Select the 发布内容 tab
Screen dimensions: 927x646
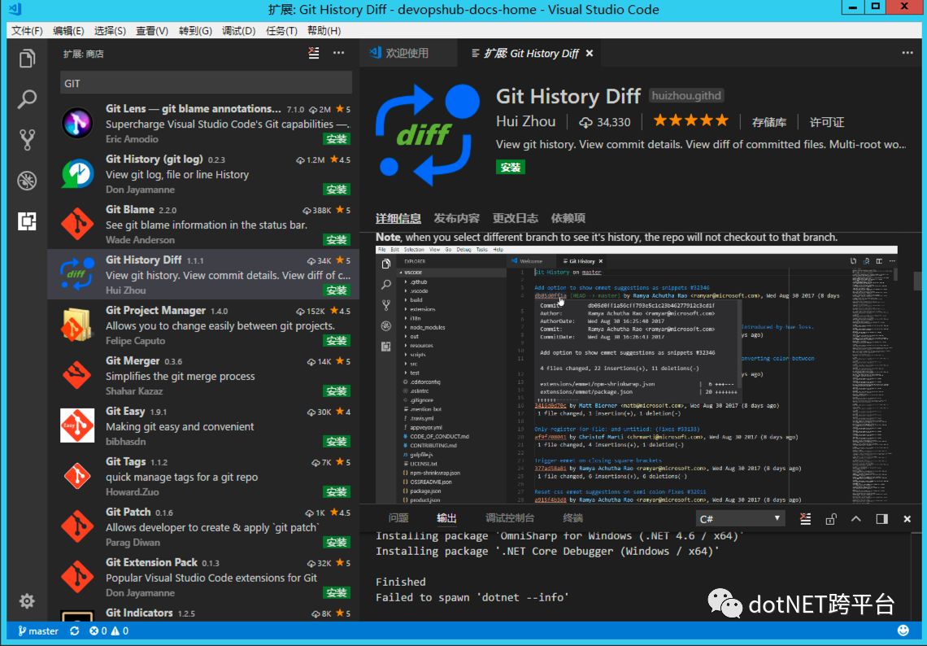(x=456, y=218)
